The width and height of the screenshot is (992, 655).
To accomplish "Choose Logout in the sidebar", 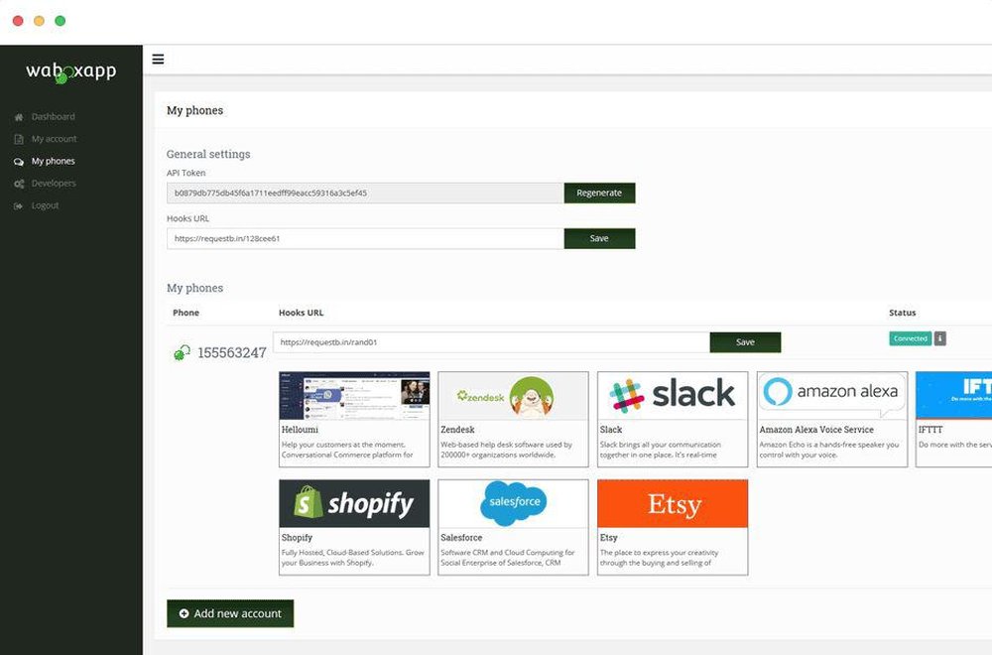I will 45,205.
